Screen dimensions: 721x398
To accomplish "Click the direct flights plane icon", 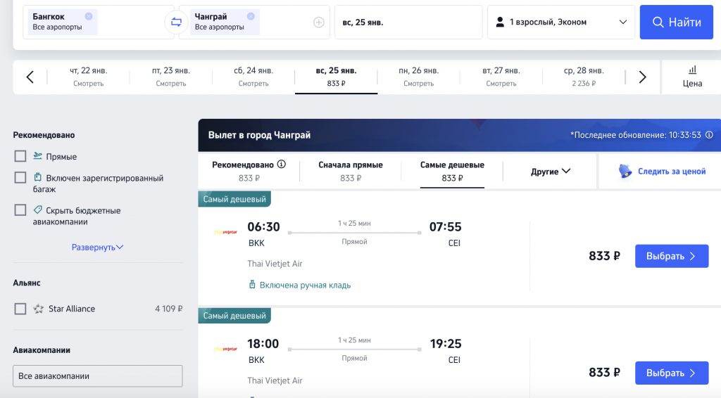I will [x=38, y=156].
